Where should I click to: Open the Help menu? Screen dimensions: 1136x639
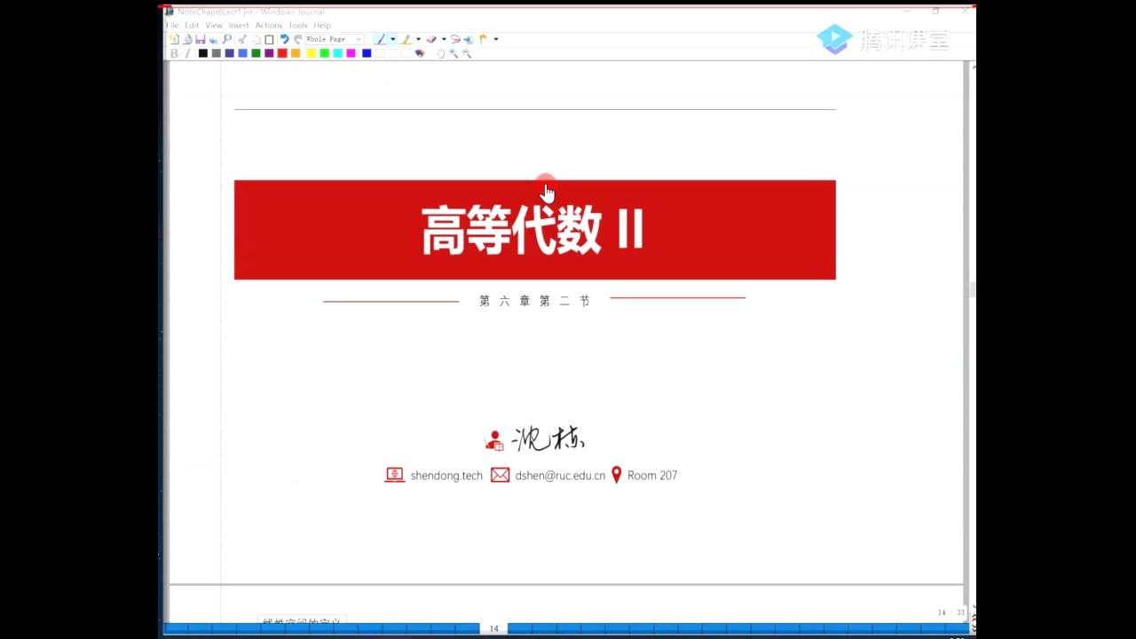coord(322,25)
